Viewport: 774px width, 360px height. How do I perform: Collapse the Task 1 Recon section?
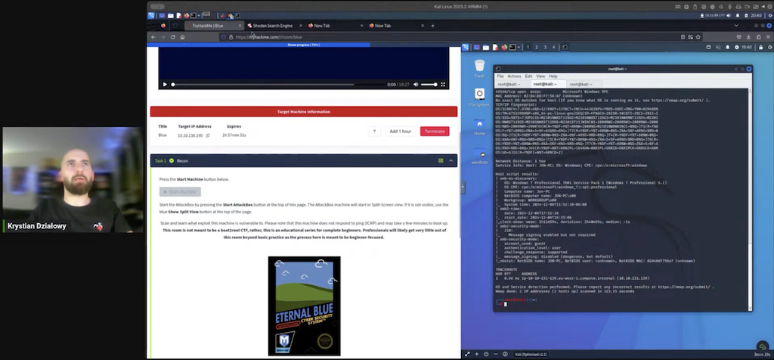(451, 160)
